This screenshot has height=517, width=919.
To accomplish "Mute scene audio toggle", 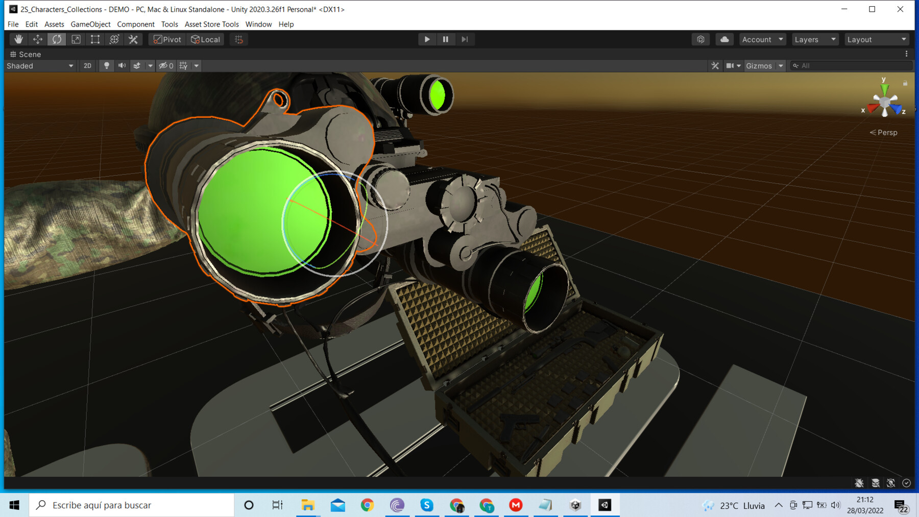I will pos(122,66).
